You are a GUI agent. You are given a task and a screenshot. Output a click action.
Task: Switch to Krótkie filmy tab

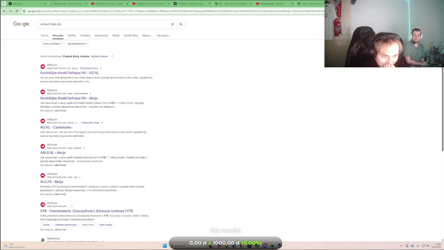(x=131, y=35)
